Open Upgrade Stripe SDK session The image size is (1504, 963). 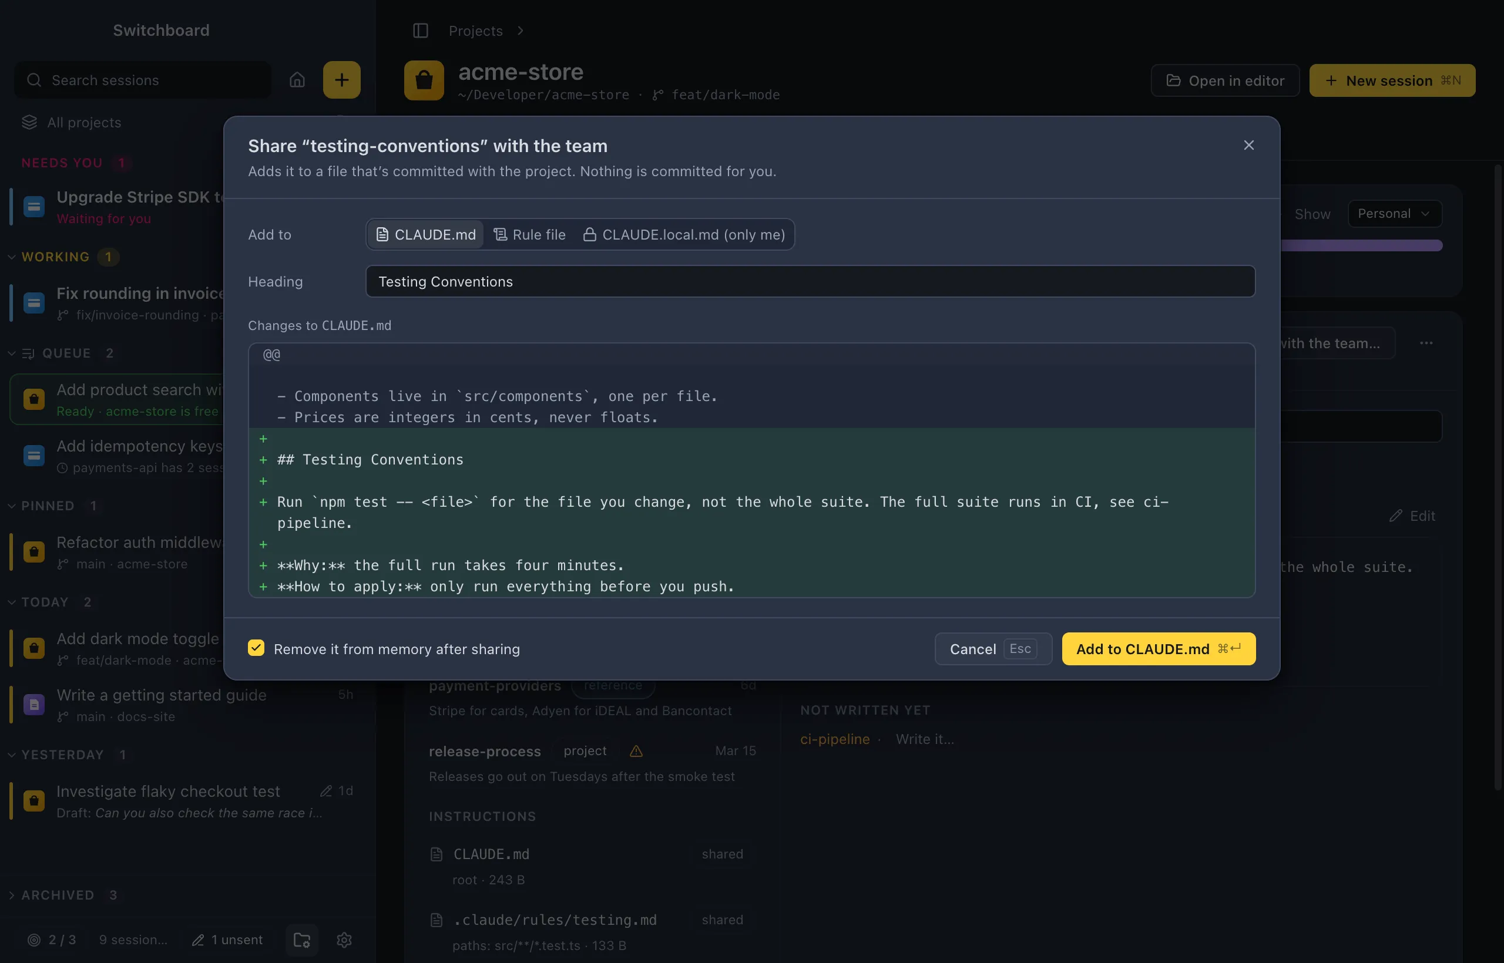tap(117, 206)
